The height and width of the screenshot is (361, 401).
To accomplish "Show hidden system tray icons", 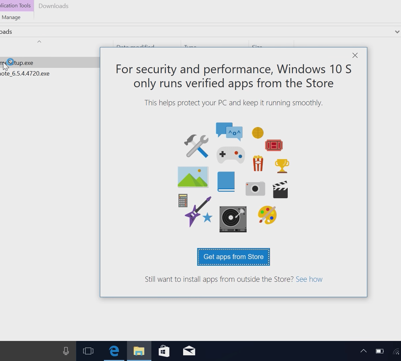I will (364, 351).
